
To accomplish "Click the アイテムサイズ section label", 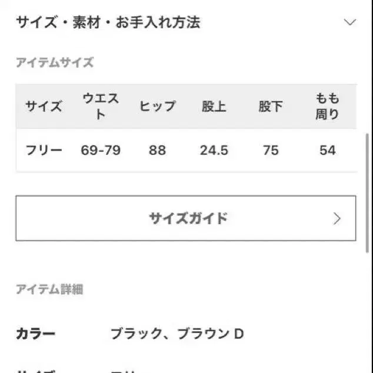I will pyautogui.click(x=55, y=63).
